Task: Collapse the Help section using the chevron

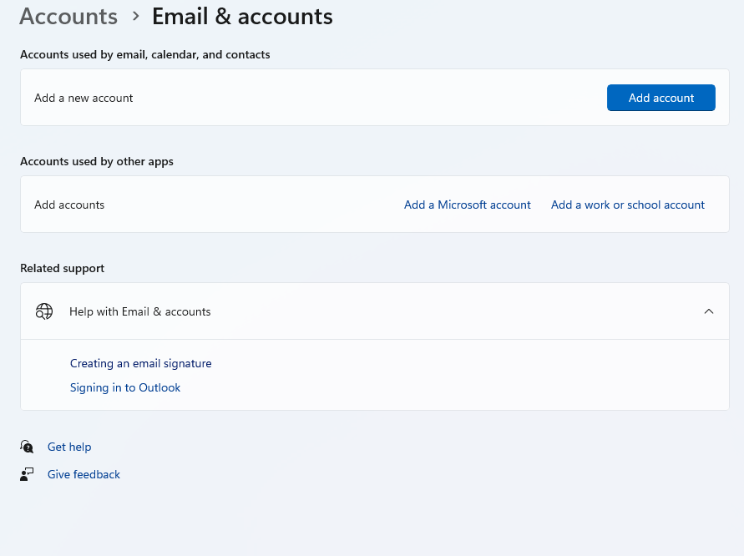Action: pos(708,311)
